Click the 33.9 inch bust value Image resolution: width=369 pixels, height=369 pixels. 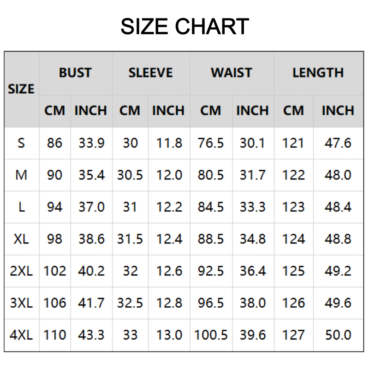pyautogui.click(x=91, y=143)
